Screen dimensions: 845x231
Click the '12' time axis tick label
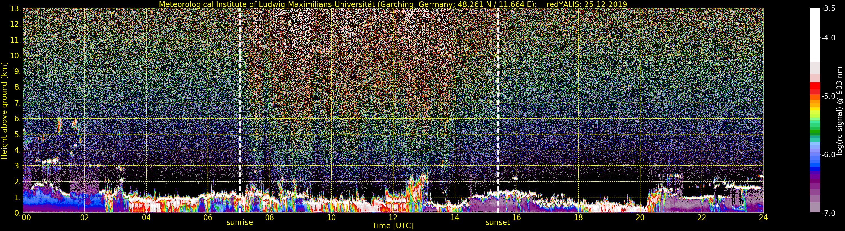point(393,218)
